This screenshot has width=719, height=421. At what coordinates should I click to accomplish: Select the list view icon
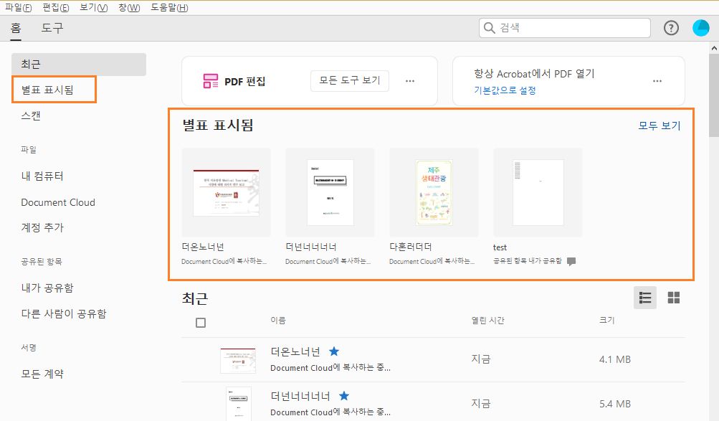pyautogui.click(x=644, y=297)
